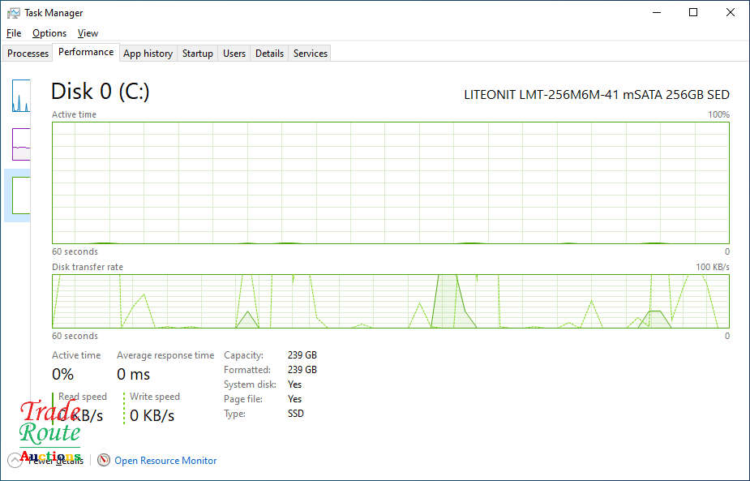750x481 pixels.
Task: Minimize the Task Manager window
Action: point(656,13)
